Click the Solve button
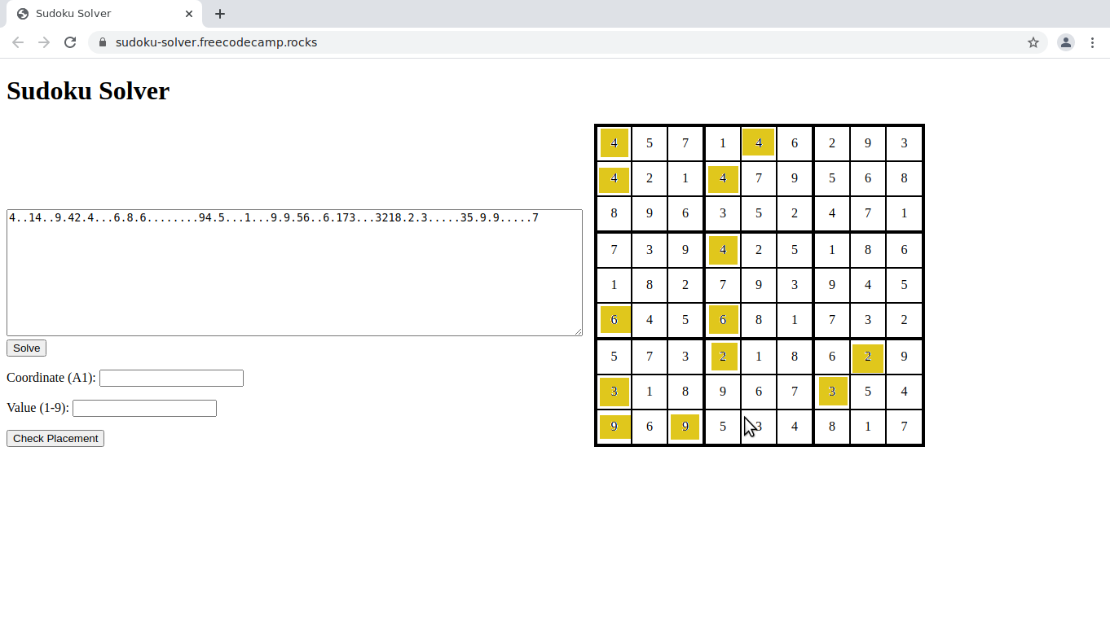The height and width of the screenshot is (622, 1110). point(25,348)
